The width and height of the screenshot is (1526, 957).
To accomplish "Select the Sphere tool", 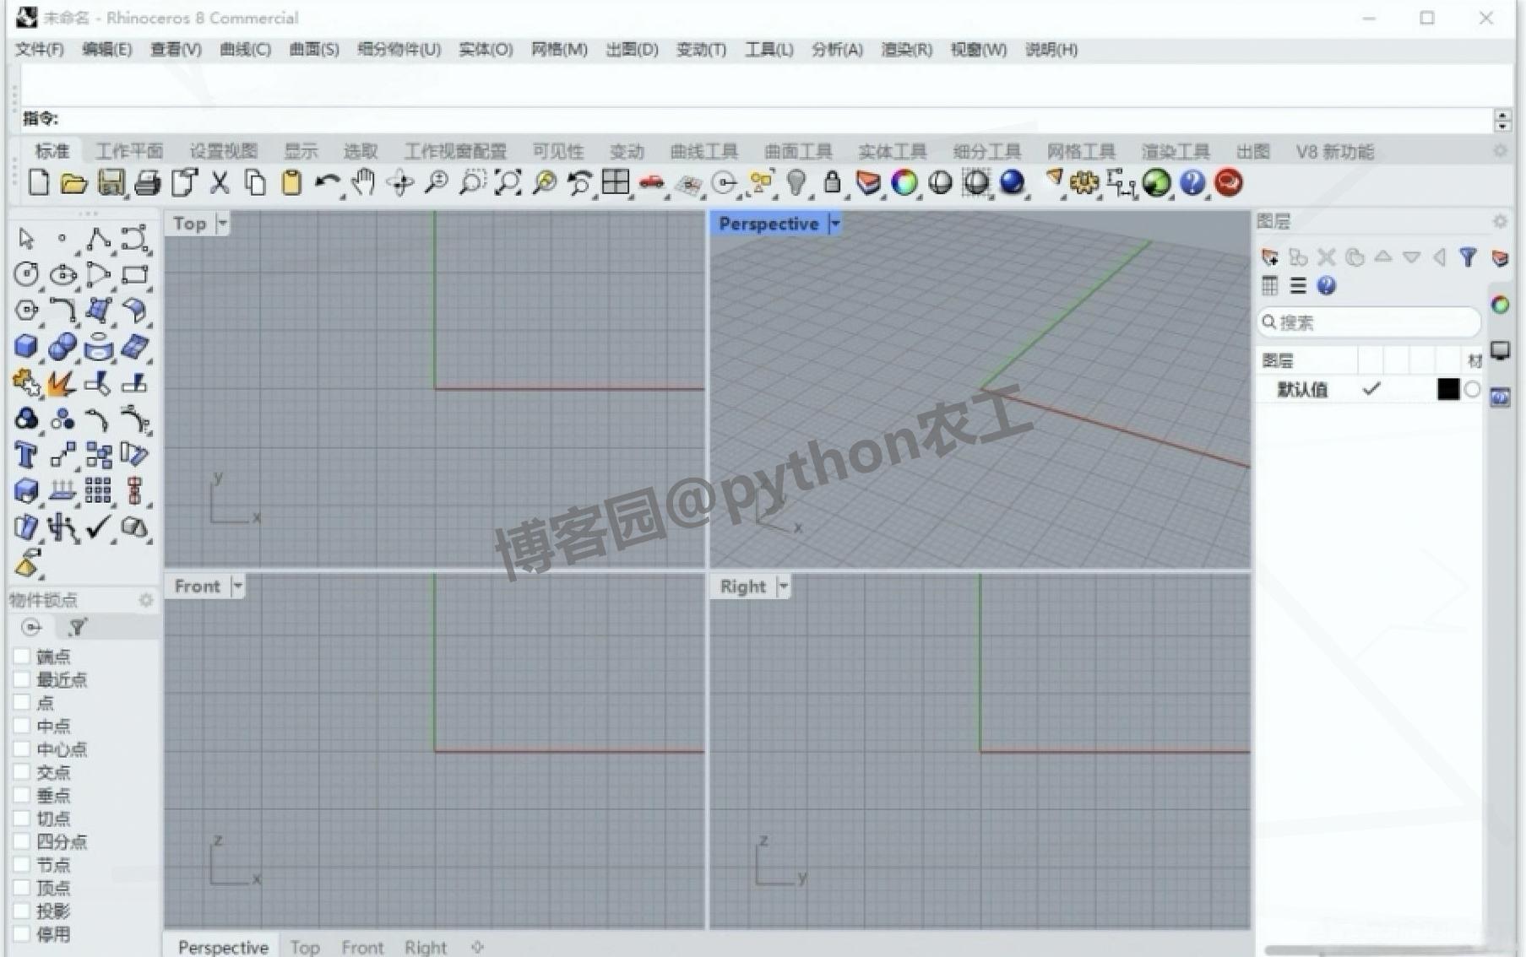I will (62, 346).
